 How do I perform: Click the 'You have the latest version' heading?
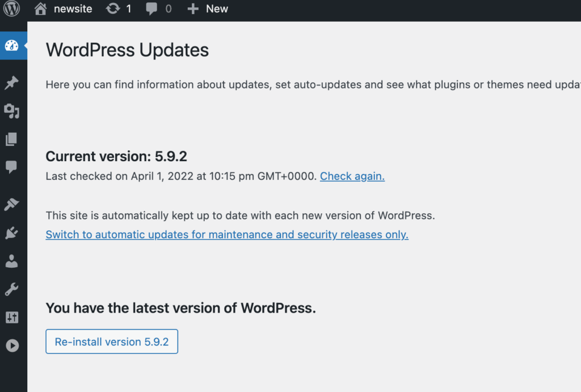click(x=181, y=308)
